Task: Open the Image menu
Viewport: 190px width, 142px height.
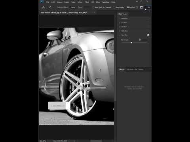Action: (x=60, y=2)
